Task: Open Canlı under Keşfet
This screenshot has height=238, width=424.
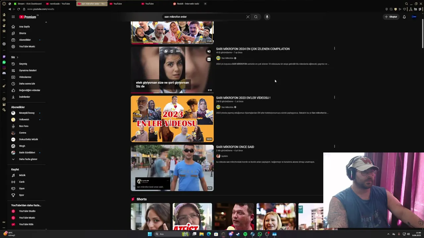Action: point(22,182)
